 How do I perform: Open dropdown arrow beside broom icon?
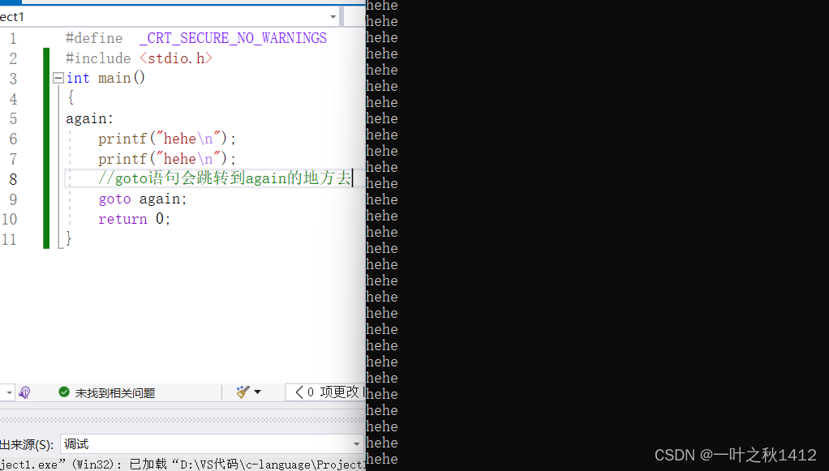[257, 392]
